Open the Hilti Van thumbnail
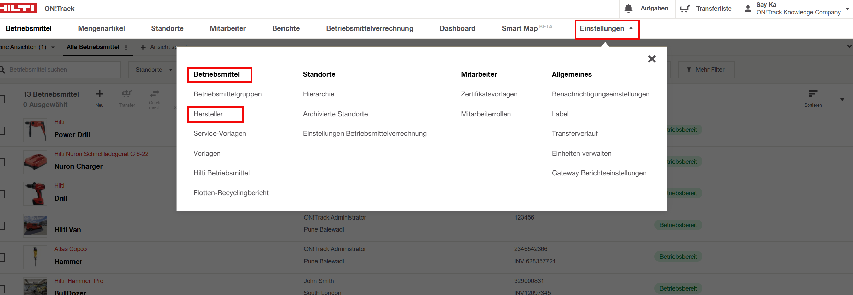Screen dimensions: 853x295 pyautogui.click(x=35, y=226)
